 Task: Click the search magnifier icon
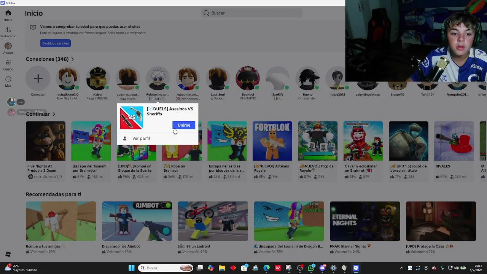point(206,13)
